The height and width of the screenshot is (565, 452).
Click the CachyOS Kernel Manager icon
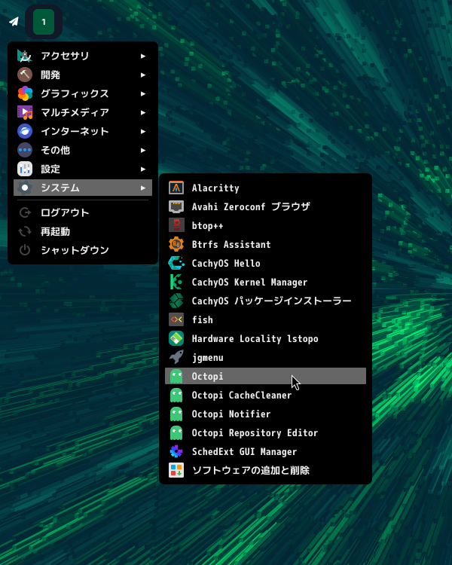click(x=176, y=282)
